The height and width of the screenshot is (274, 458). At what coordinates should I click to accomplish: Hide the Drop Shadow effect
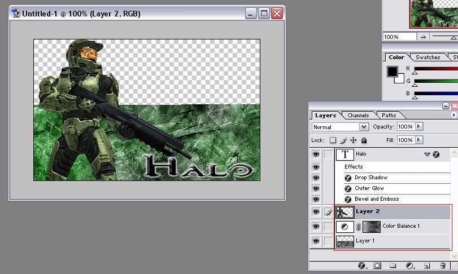point(316,178)
